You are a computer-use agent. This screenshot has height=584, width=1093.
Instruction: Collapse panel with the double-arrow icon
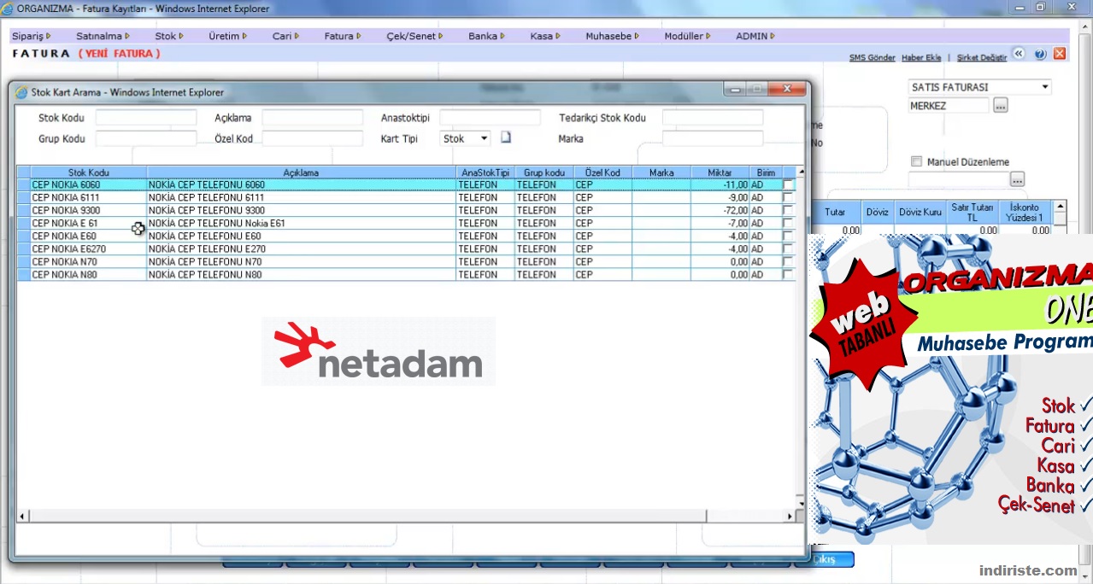tap(1019, 54)
